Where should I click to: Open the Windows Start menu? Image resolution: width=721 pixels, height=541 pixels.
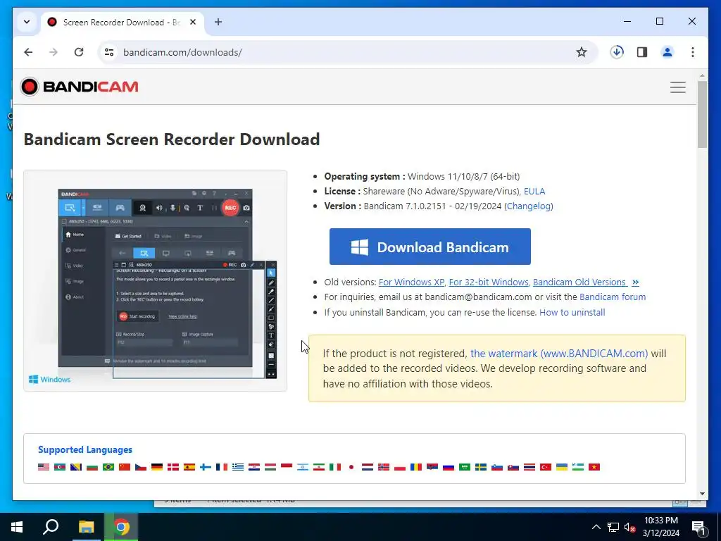(17, 527)
